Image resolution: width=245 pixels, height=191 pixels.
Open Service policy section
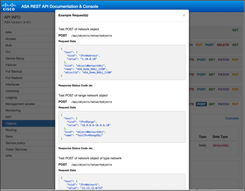click(28, 143)
